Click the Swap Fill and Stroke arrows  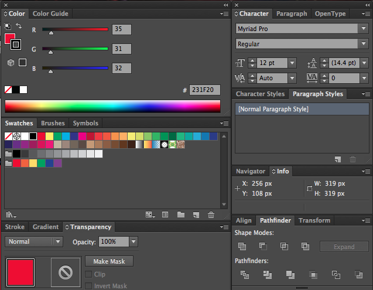pos(19,26)
